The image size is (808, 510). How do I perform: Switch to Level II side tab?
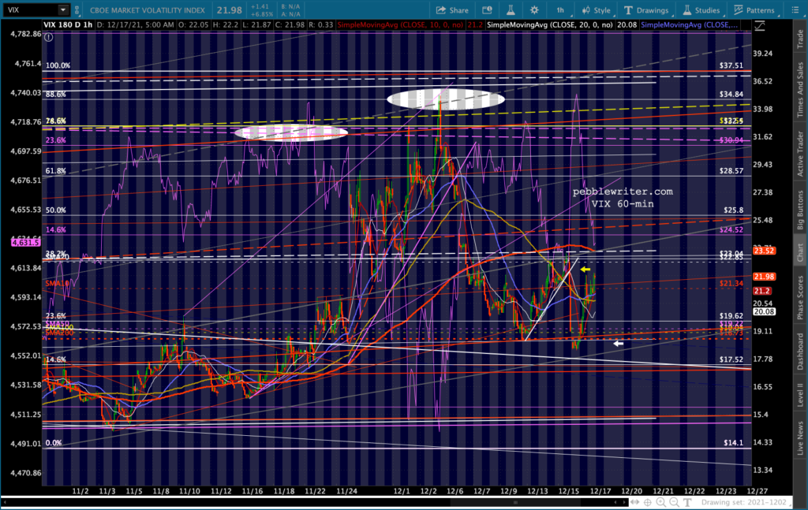[x=800, y=393]
